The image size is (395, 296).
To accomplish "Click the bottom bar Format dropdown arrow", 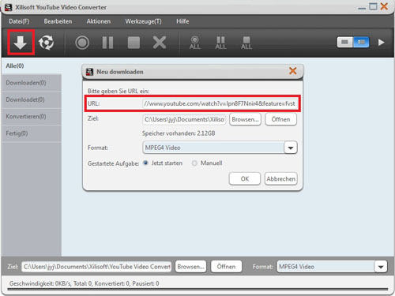I will click(x=381, y=267).
